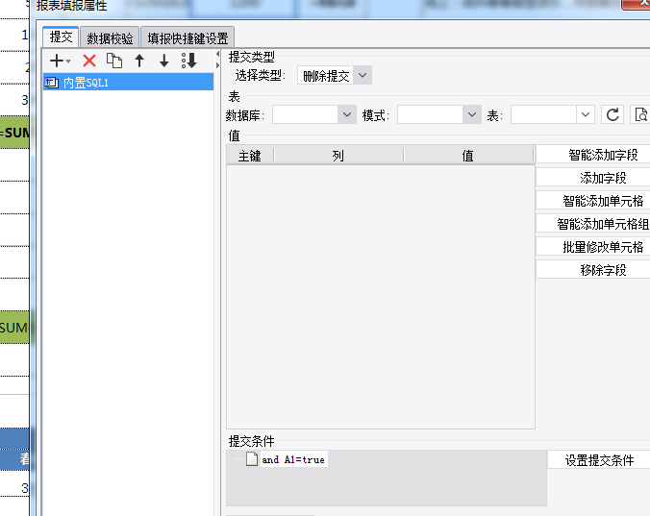Click the 设置提交条件 button
Viewport: 650px width, 516px height.
click(x=599, y=460)
